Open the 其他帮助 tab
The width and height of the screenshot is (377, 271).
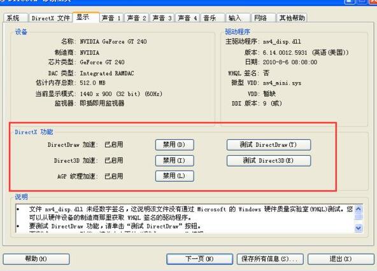(x=292, y=18)
